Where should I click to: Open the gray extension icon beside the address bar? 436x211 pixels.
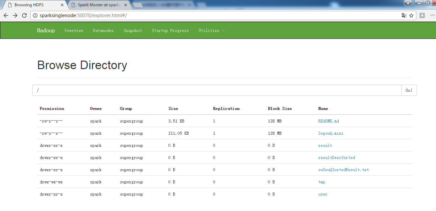[422, 15]
